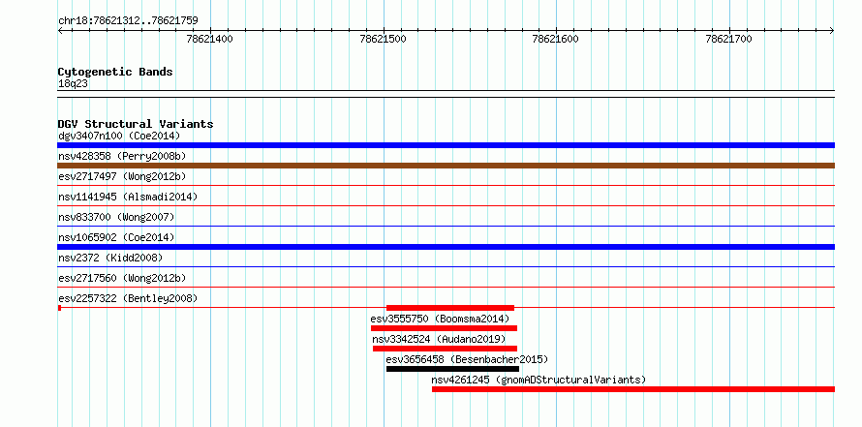Click esv3656458 (Besenbacher2015) variant label
Viewport: 862px width, 427px height.
(x=467, y=359)
